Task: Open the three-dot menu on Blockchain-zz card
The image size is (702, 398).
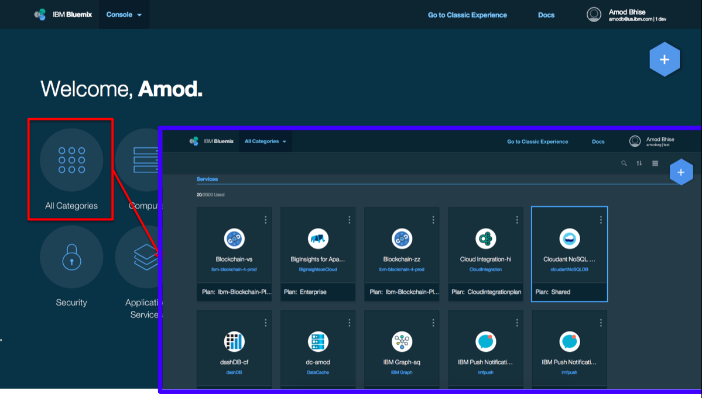Action: pos(433,220)
